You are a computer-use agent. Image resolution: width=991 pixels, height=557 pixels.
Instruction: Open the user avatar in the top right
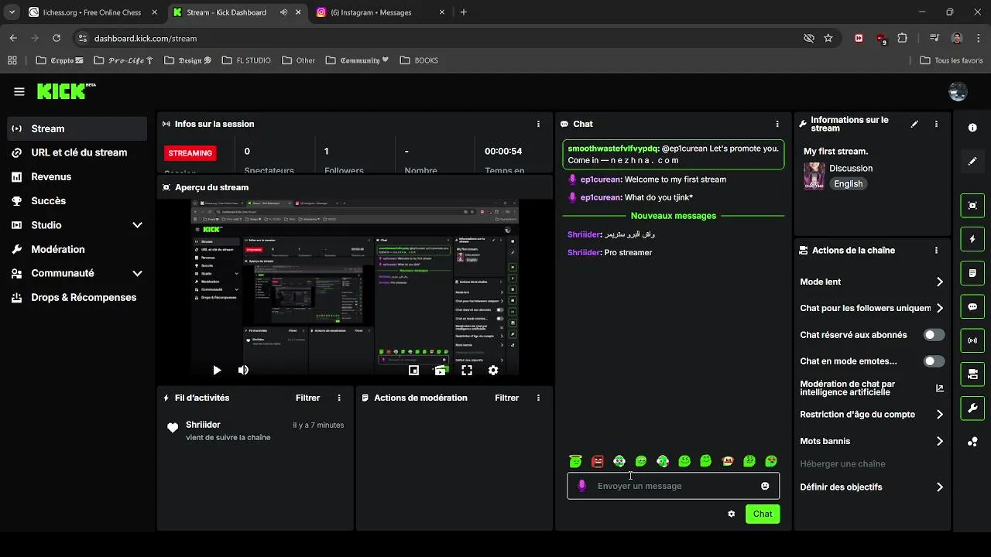[x=958, y=91]
